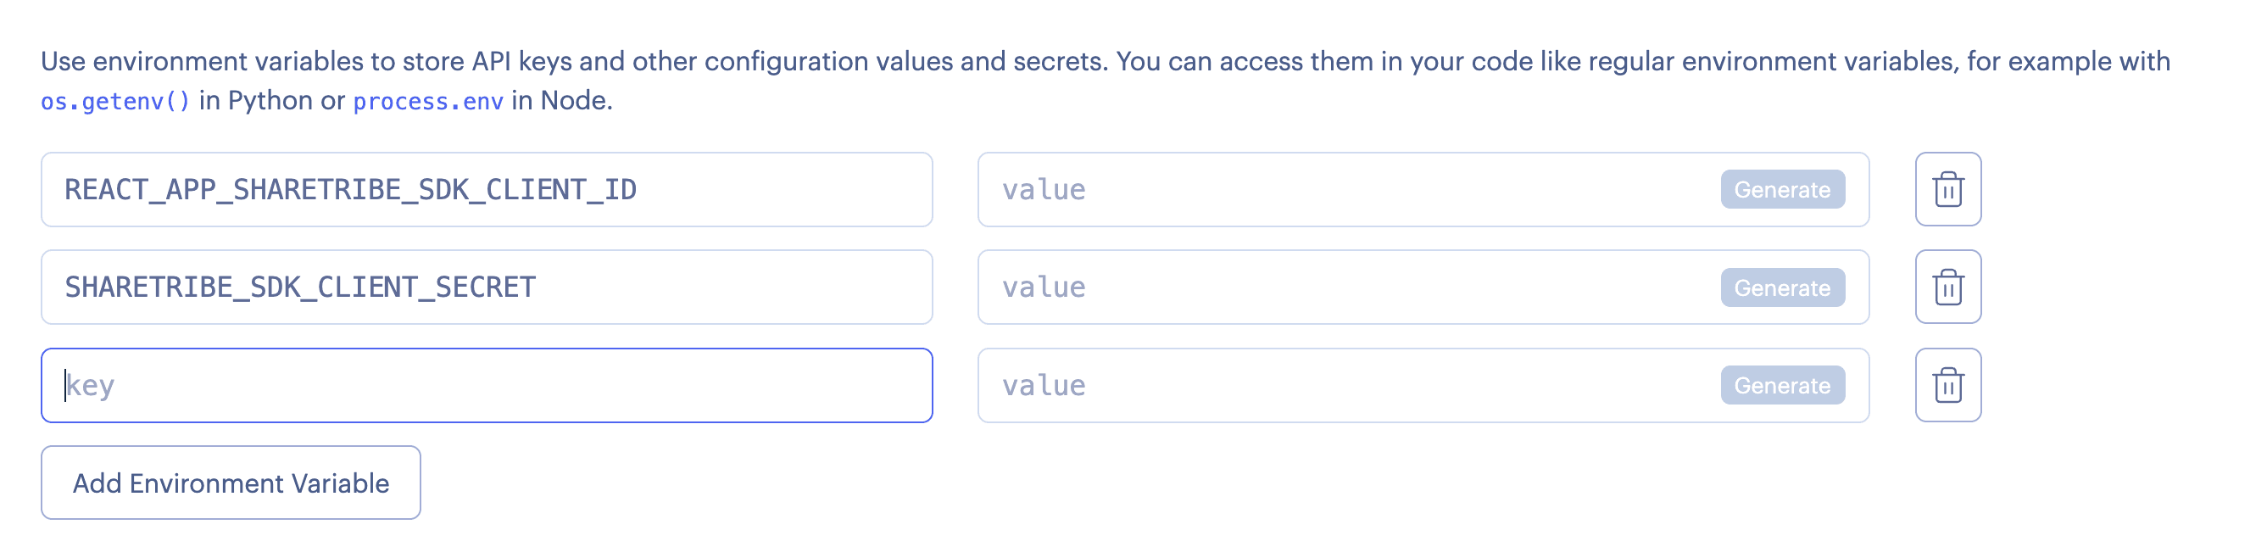This screenshot has width=2267, height=558.
Task: Focus the REACT_APP_SHARETRIBE_SDK_CLIENT_ID key field
Action: (486, 189)
